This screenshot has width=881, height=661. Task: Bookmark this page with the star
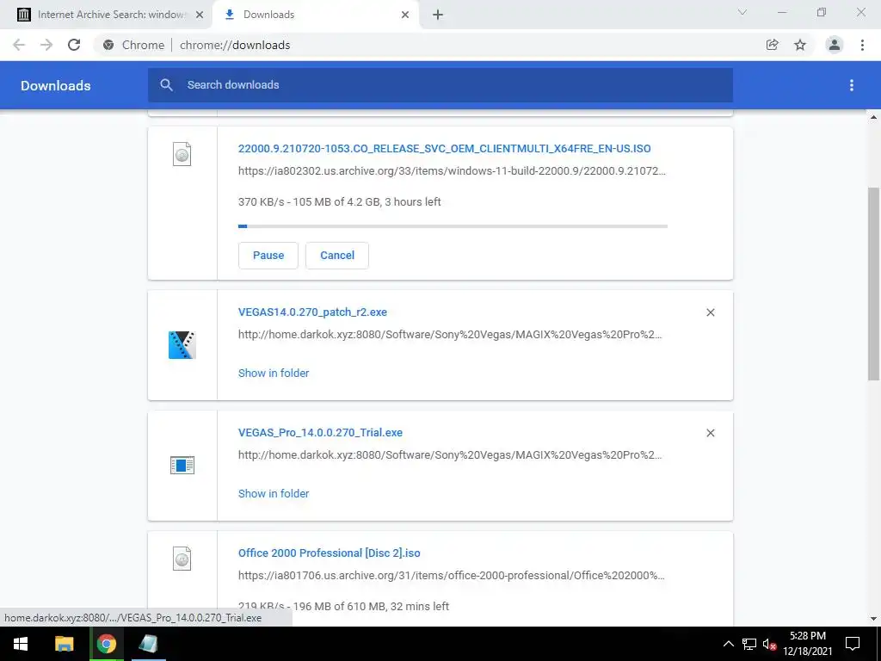point(800,45)
